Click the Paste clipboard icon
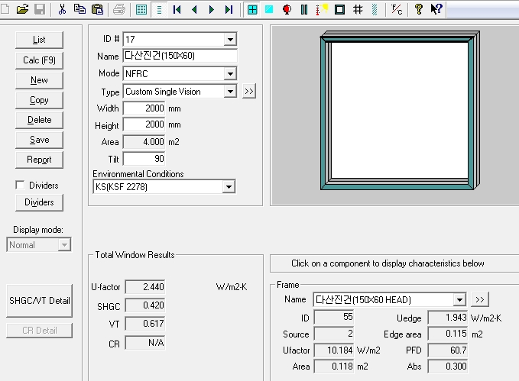Screen dimensions: 519x381 tap(97, 9)
